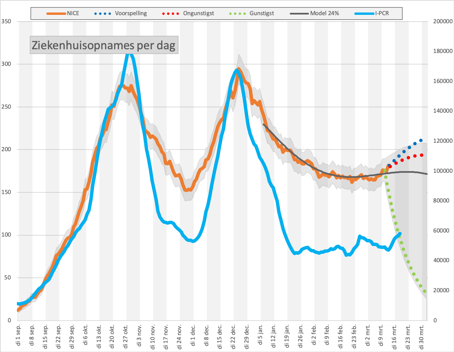Click right axis value 180000
This screenshot has height=352, width=454.
point(443,51)
